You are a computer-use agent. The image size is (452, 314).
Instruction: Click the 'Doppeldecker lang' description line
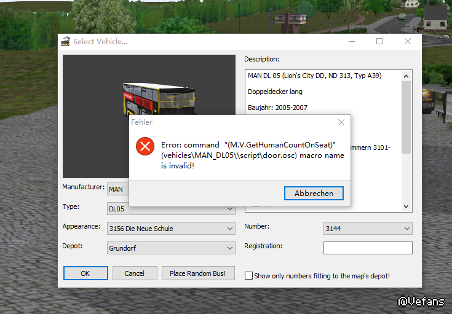tap(275, 92)
